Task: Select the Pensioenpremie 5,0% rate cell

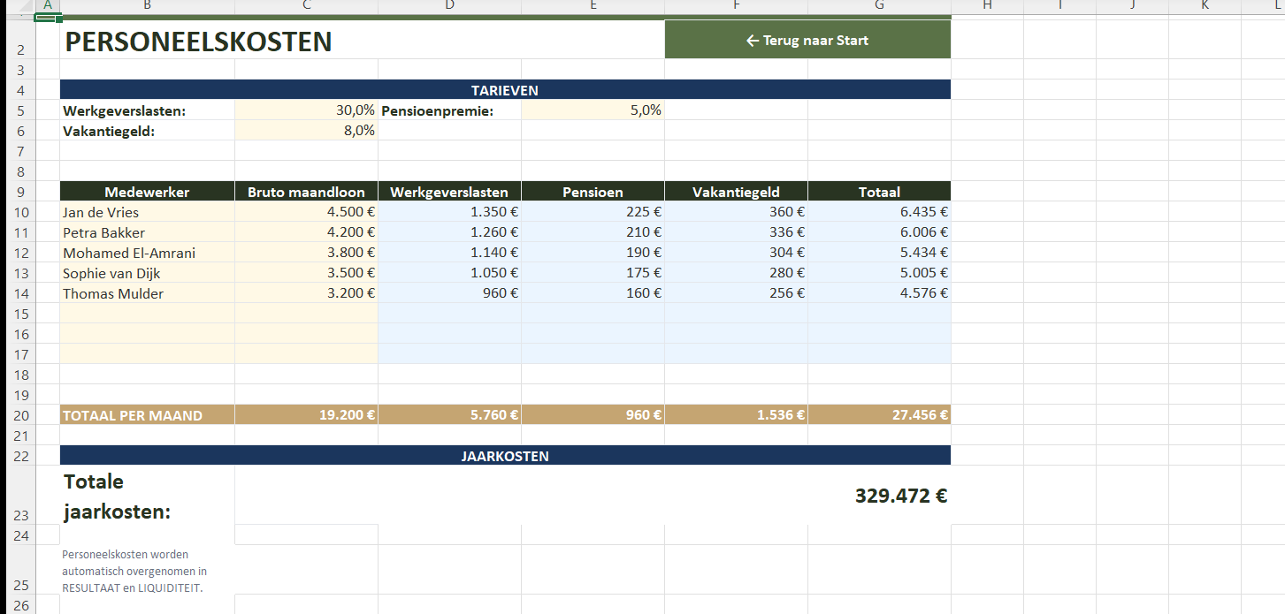Action: tap(593, 110)
